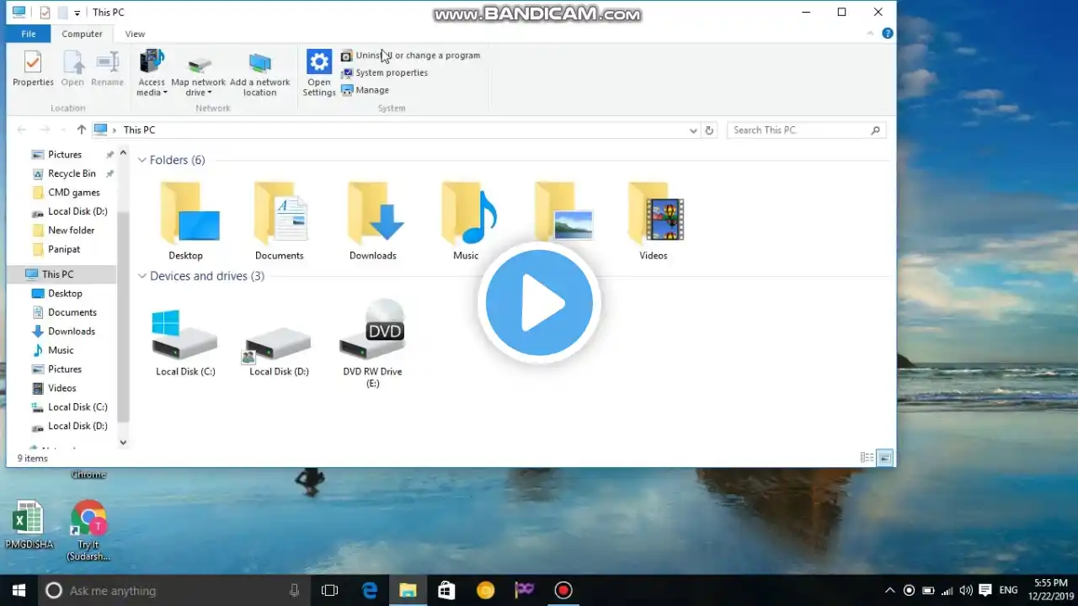The width and height of the screenshot is (1078, 606).
Task: Open Videos under This PC tree
Action: tap(61, 388)
